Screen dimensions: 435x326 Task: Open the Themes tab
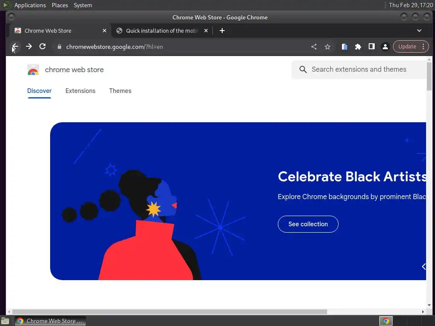[x=120, y=91]
